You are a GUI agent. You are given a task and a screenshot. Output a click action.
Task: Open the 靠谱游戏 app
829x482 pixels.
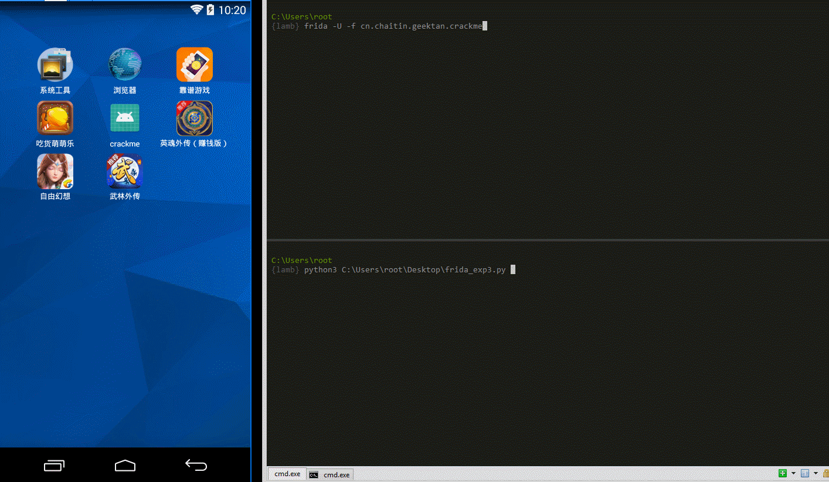[195, 64]
